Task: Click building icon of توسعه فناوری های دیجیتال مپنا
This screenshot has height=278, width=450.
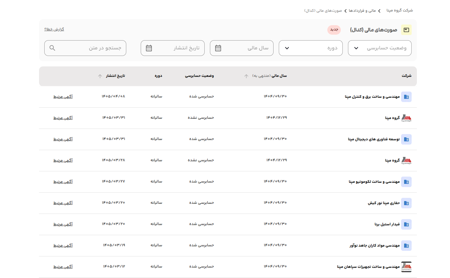Action: click(x=406, y=139)
